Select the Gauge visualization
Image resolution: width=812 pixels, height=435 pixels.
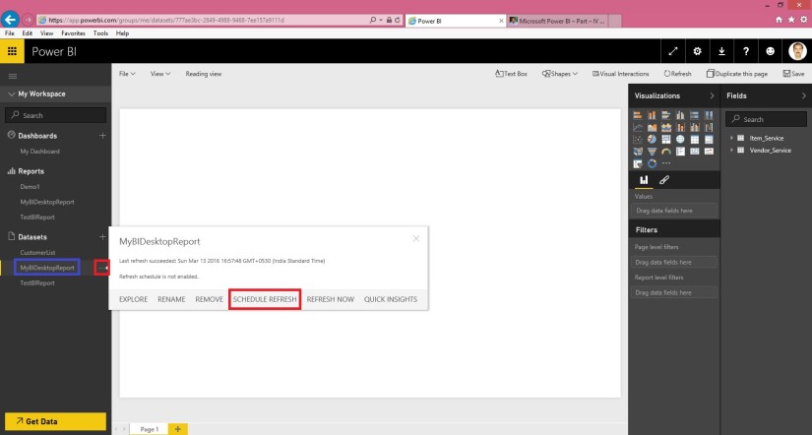click(666, 152)
